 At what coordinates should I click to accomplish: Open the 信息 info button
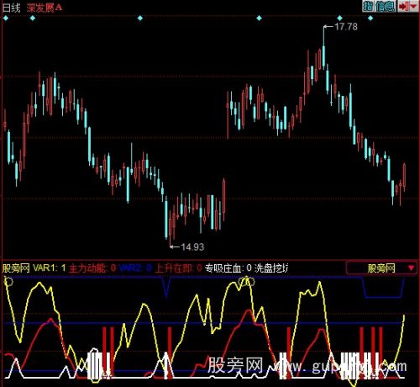(x=386, y=6)
